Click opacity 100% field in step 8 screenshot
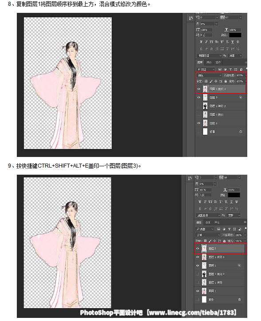 point(240,75)
